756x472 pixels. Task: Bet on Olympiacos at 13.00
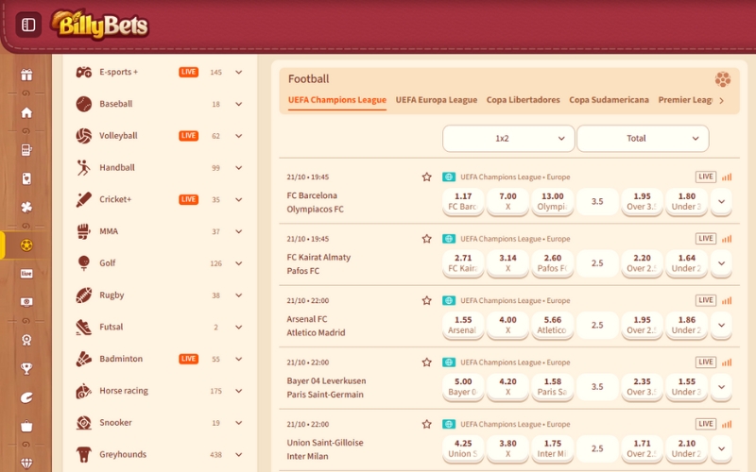[553, 201]
